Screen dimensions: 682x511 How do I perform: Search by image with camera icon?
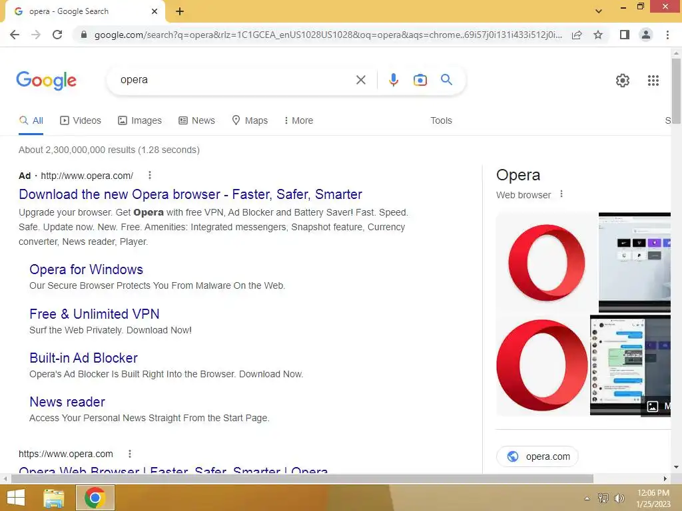pyautogui.click(x=420, y=80)
